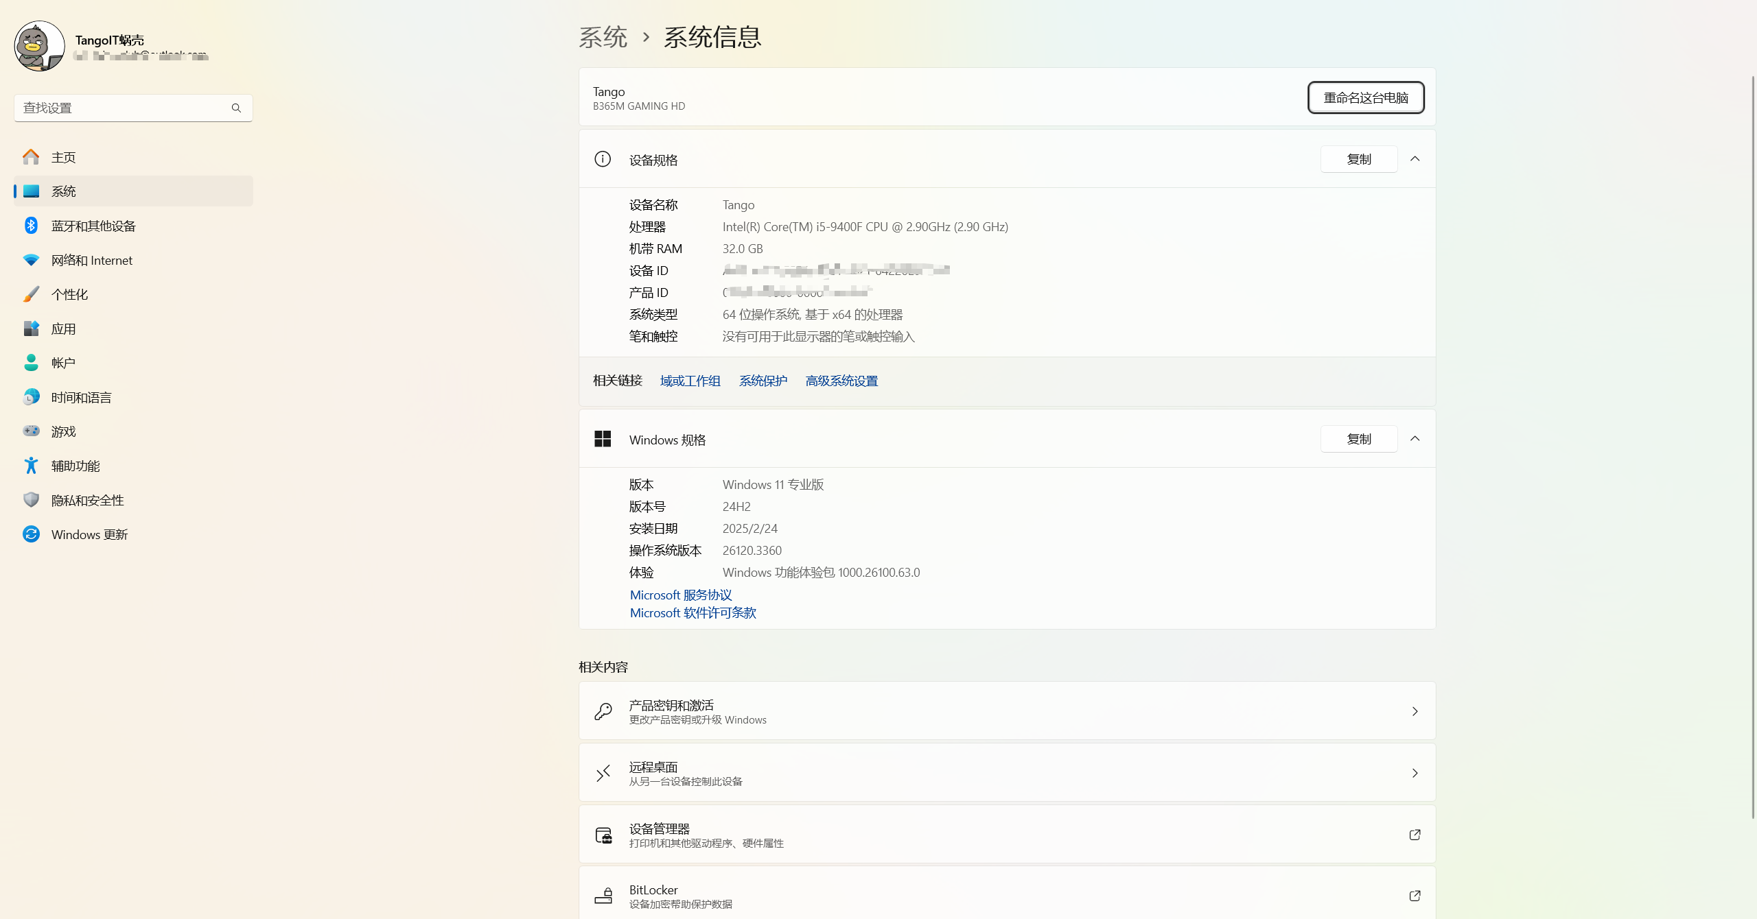Click the Time and language globe icon
This screenshot has width=1757, height=919.
[31, 397]
